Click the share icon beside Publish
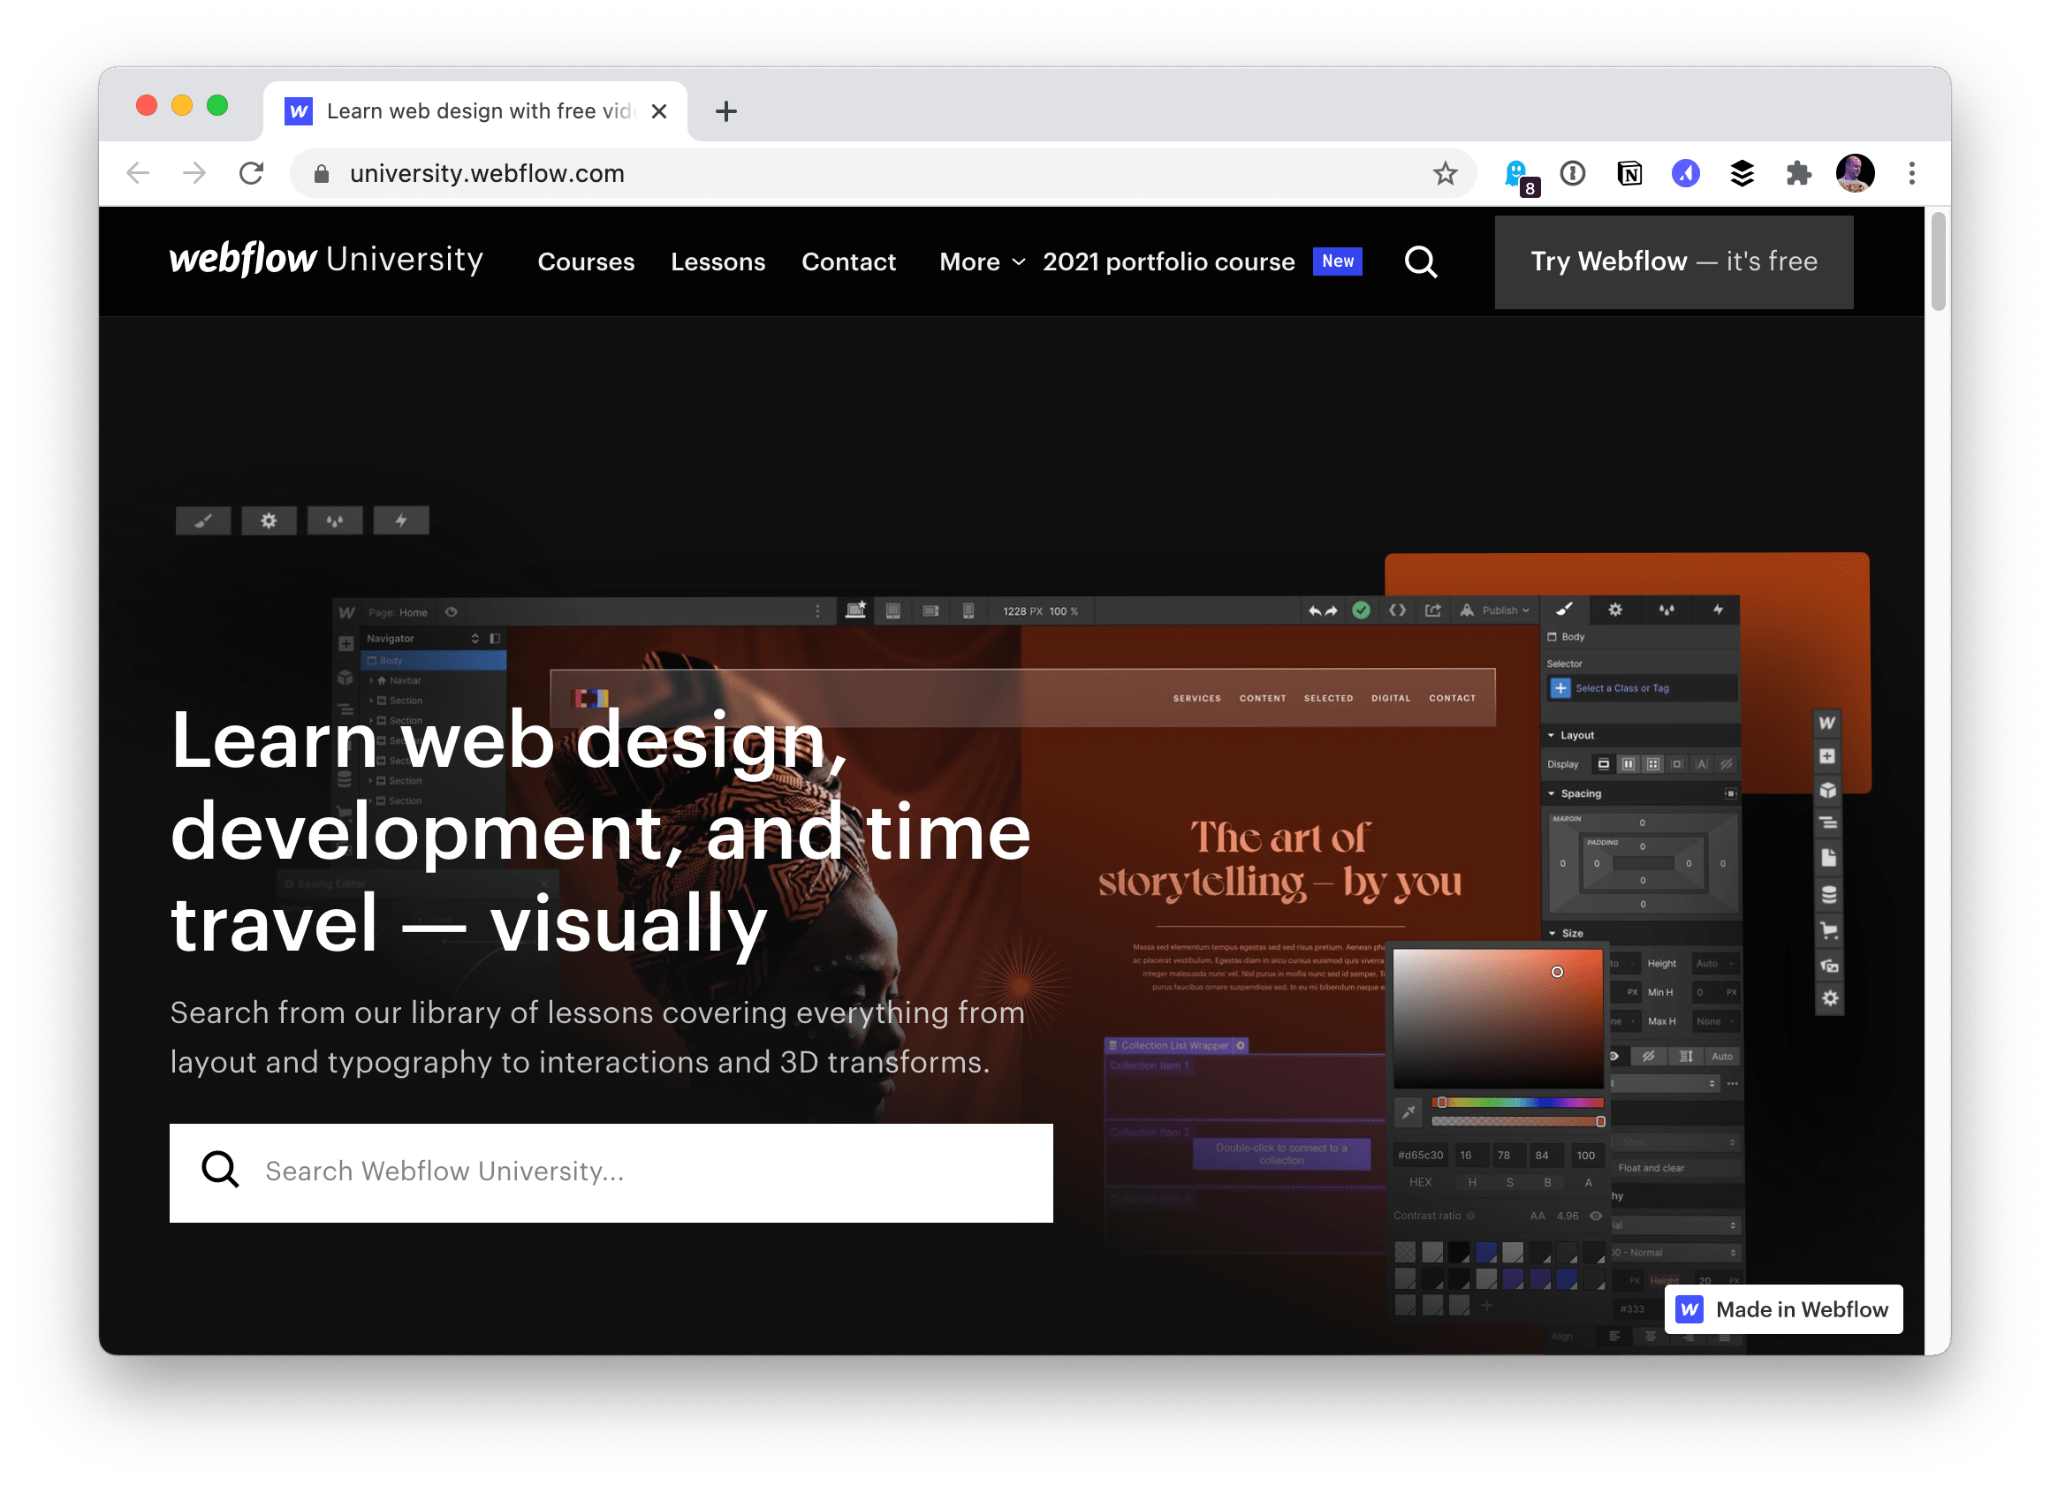Screen dimensions: 2050x1486 click(1431, 610)
